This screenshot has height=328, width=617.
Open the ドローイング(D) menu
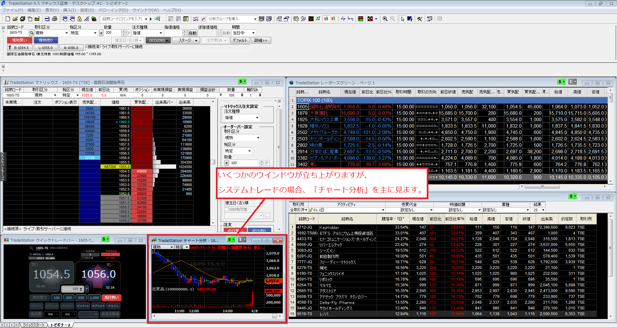[113, 10]
